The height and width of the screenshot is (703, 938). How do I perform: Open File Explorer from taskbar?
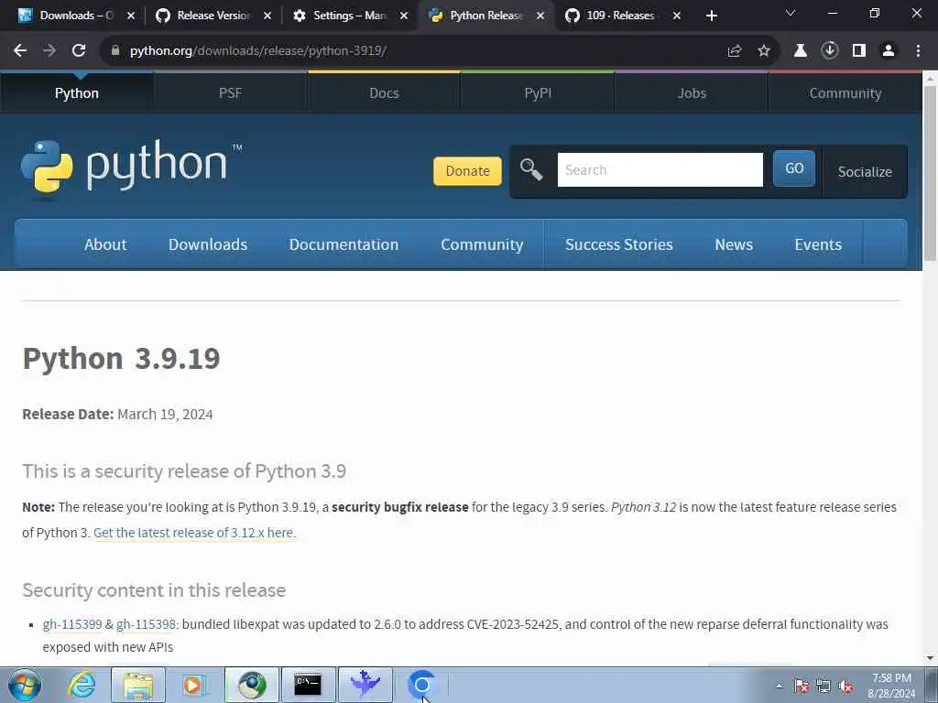point(138,685)
